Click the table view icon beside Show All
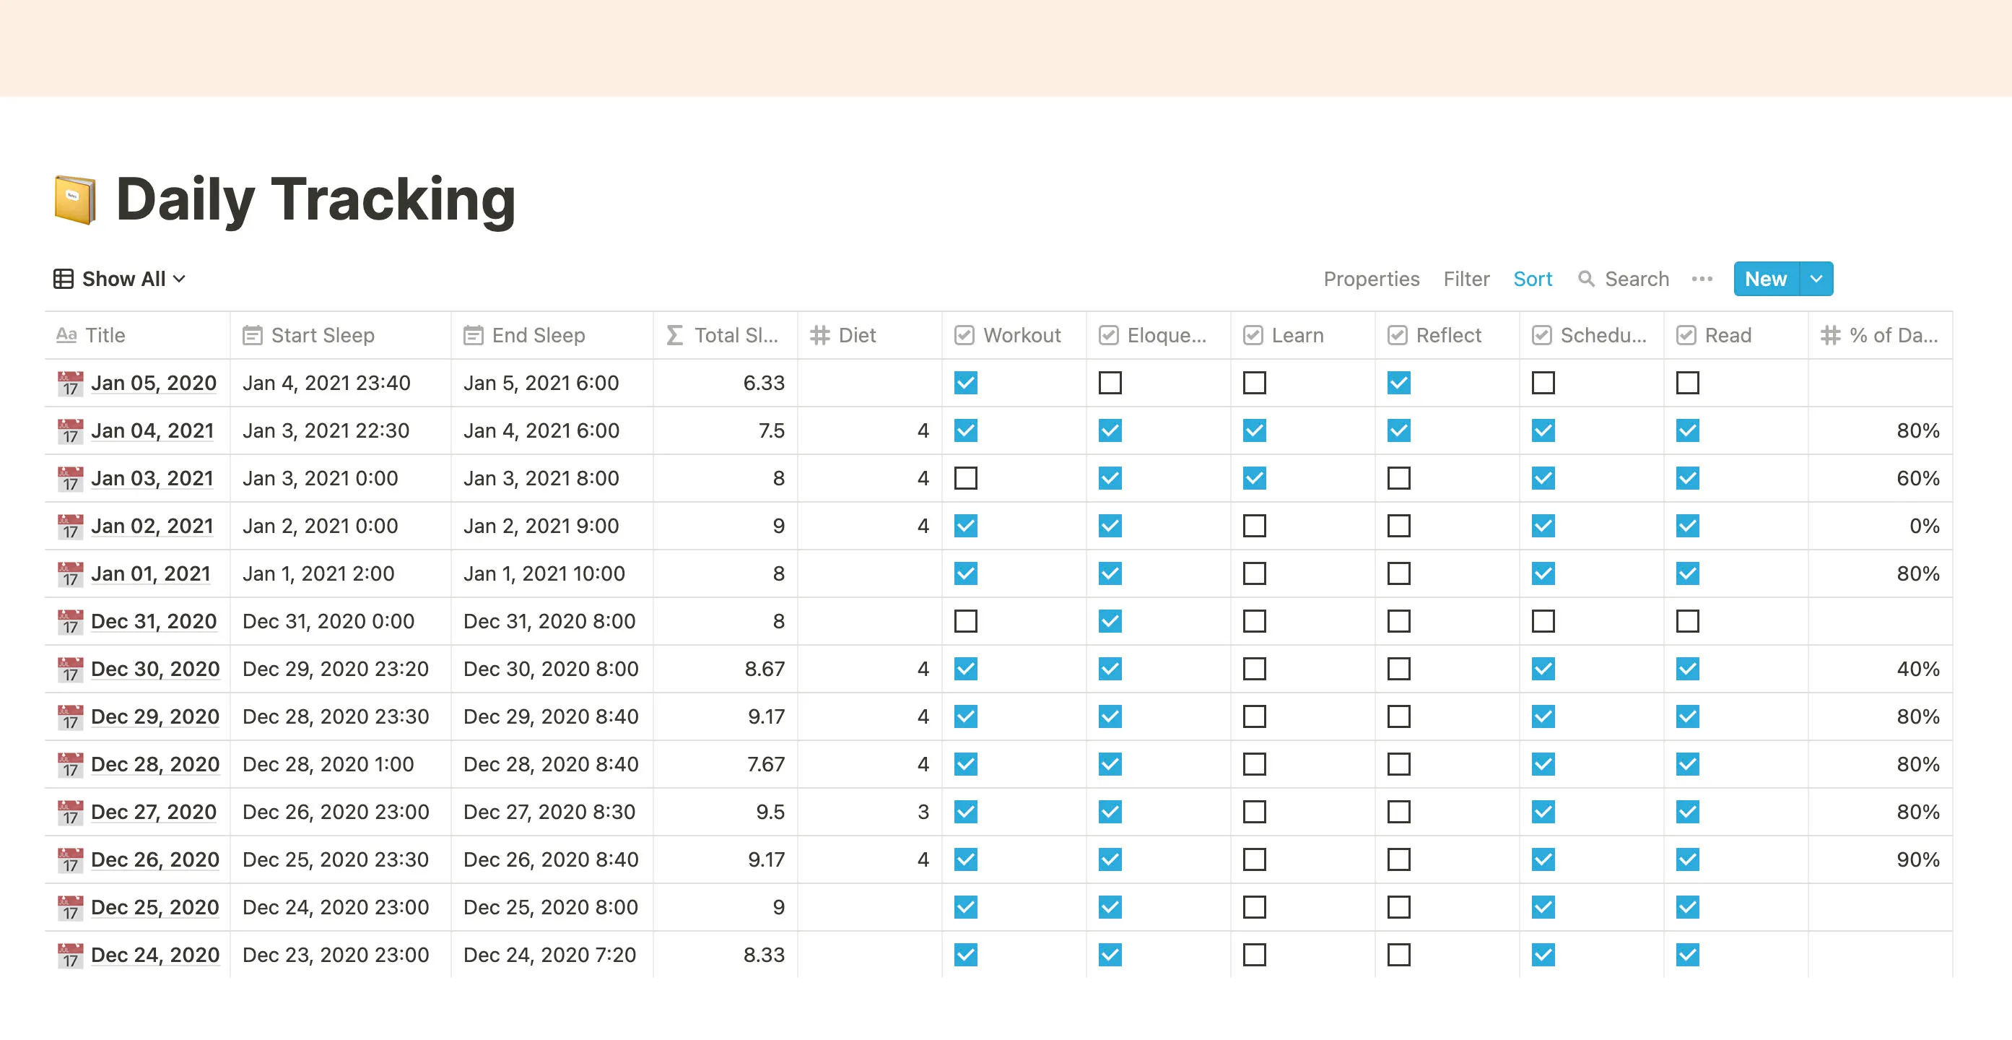Viewport: 2012px width, 1040px height. tap(64, 278)
